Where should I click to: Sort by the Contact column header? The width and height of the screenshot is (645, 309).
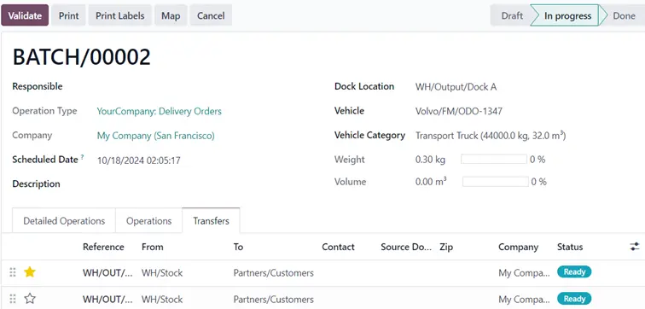[338, 247]
